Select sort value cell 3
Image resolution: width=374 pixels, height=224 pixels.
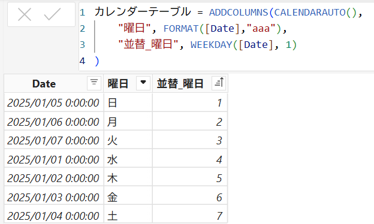pos(190,140)
